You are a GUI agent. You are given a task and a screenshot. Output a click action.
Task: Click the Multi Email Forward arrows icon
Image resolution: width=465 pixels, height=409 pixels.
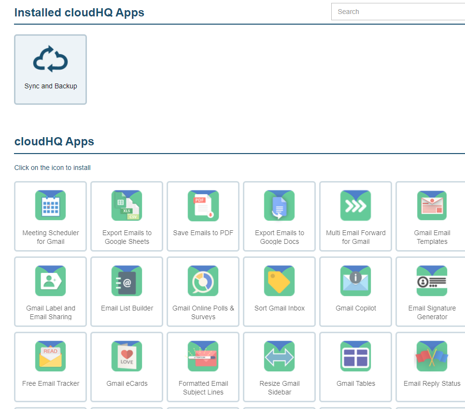355,205
